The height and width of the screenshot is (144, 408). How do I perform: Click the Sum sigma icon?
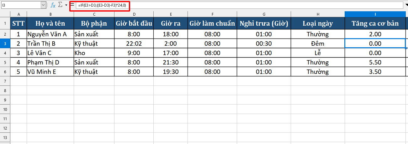(61, 5)
